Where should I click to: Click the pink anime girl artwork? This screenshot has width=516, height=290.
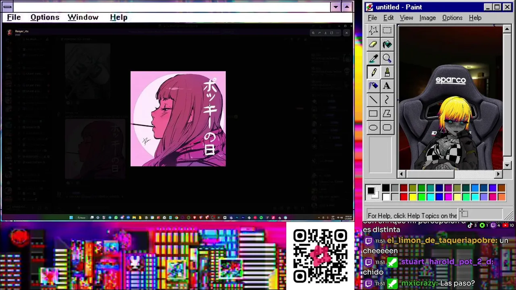(x=178, y=119)
